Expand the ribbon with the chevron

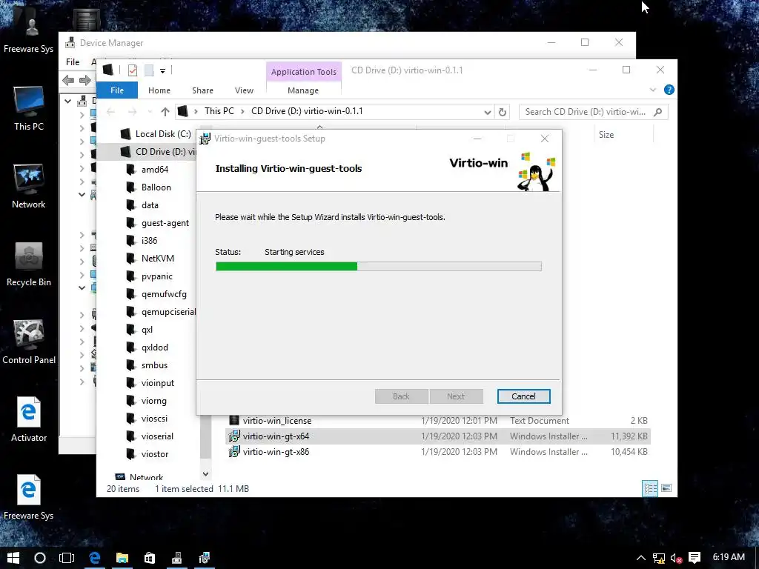point(652,90)
